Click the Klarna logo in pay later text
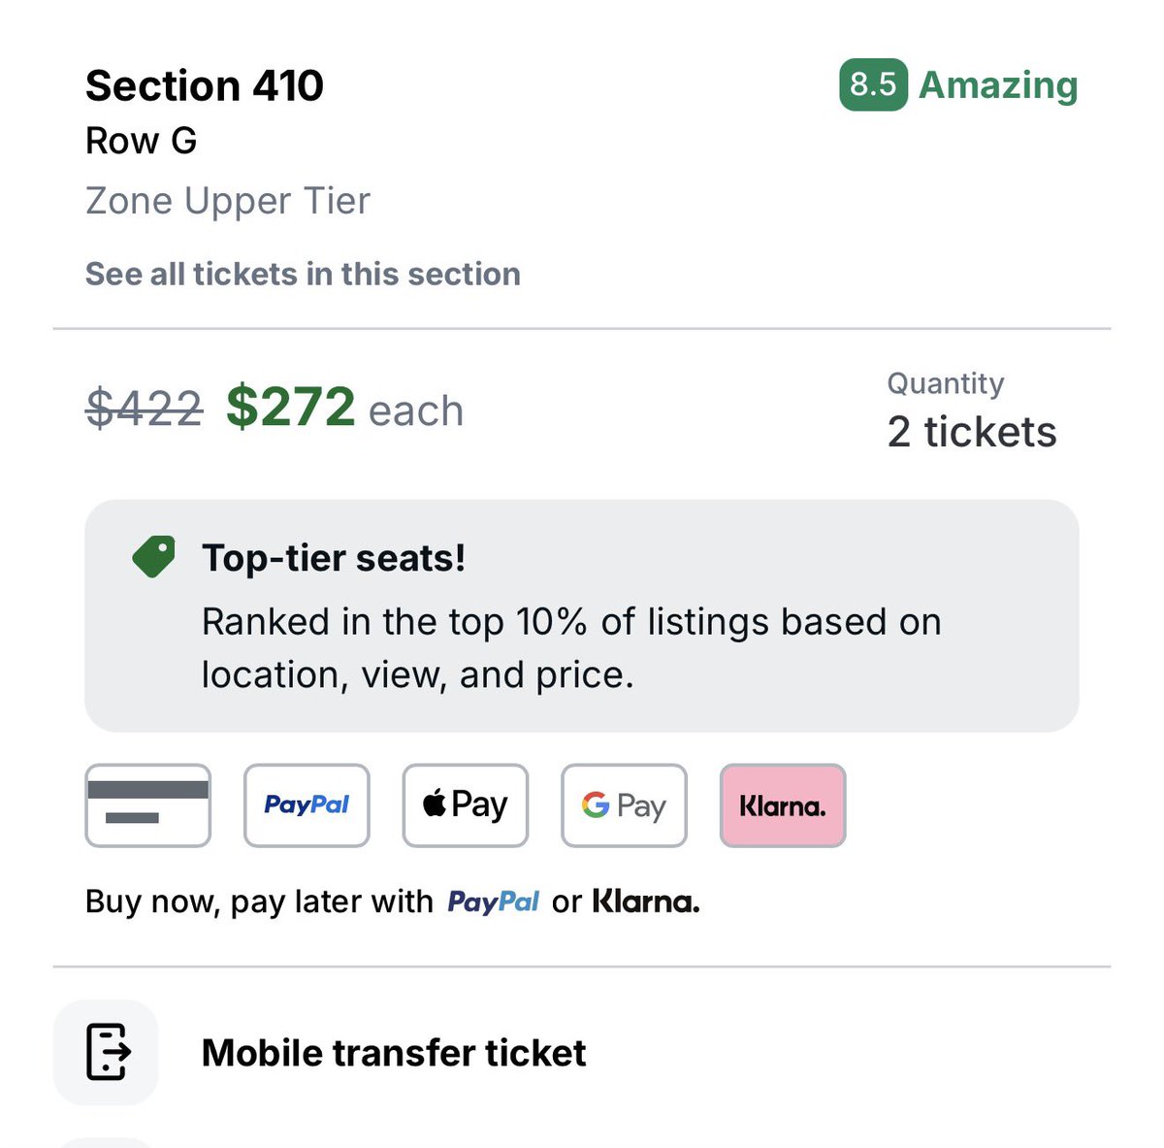Image resolution: width=1164 pixels, height=1148 pixels. coord(646,902)
